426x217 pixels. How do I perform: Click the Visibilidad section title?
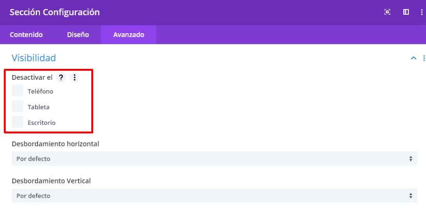[34, 58]
